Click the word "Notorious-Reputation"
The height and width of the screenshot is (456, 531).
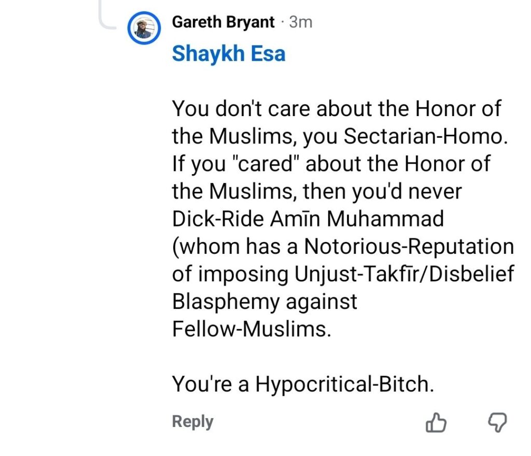409,247
